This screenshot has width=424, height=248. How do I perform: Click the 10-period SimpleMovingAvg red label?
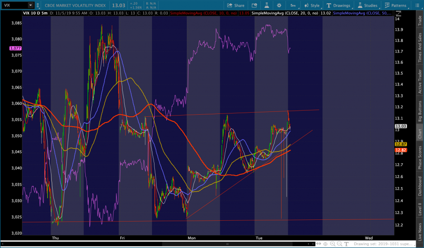tap(203, 13)
